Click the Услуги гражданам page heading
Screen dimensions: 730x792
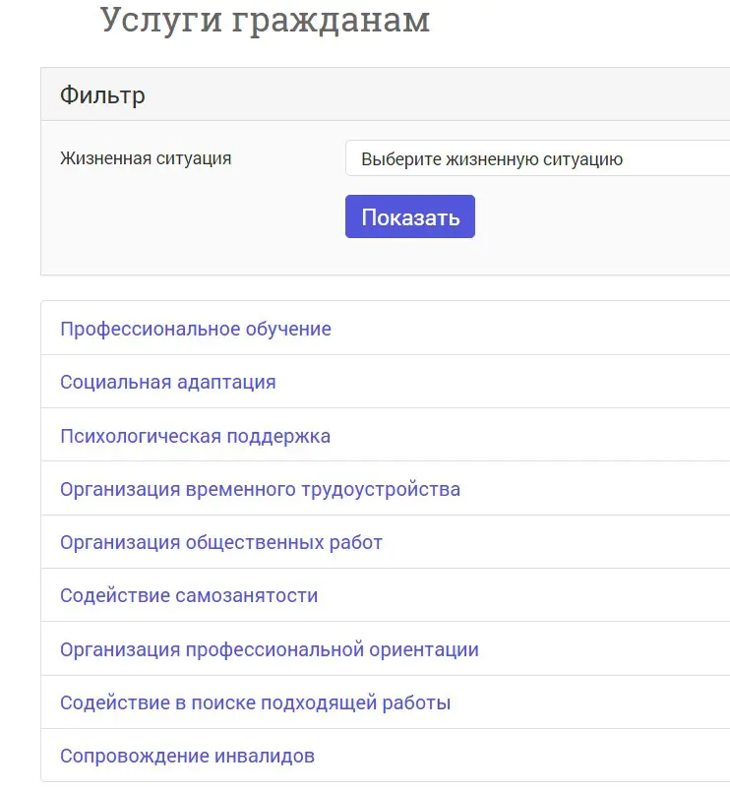[x=265, y=20]
